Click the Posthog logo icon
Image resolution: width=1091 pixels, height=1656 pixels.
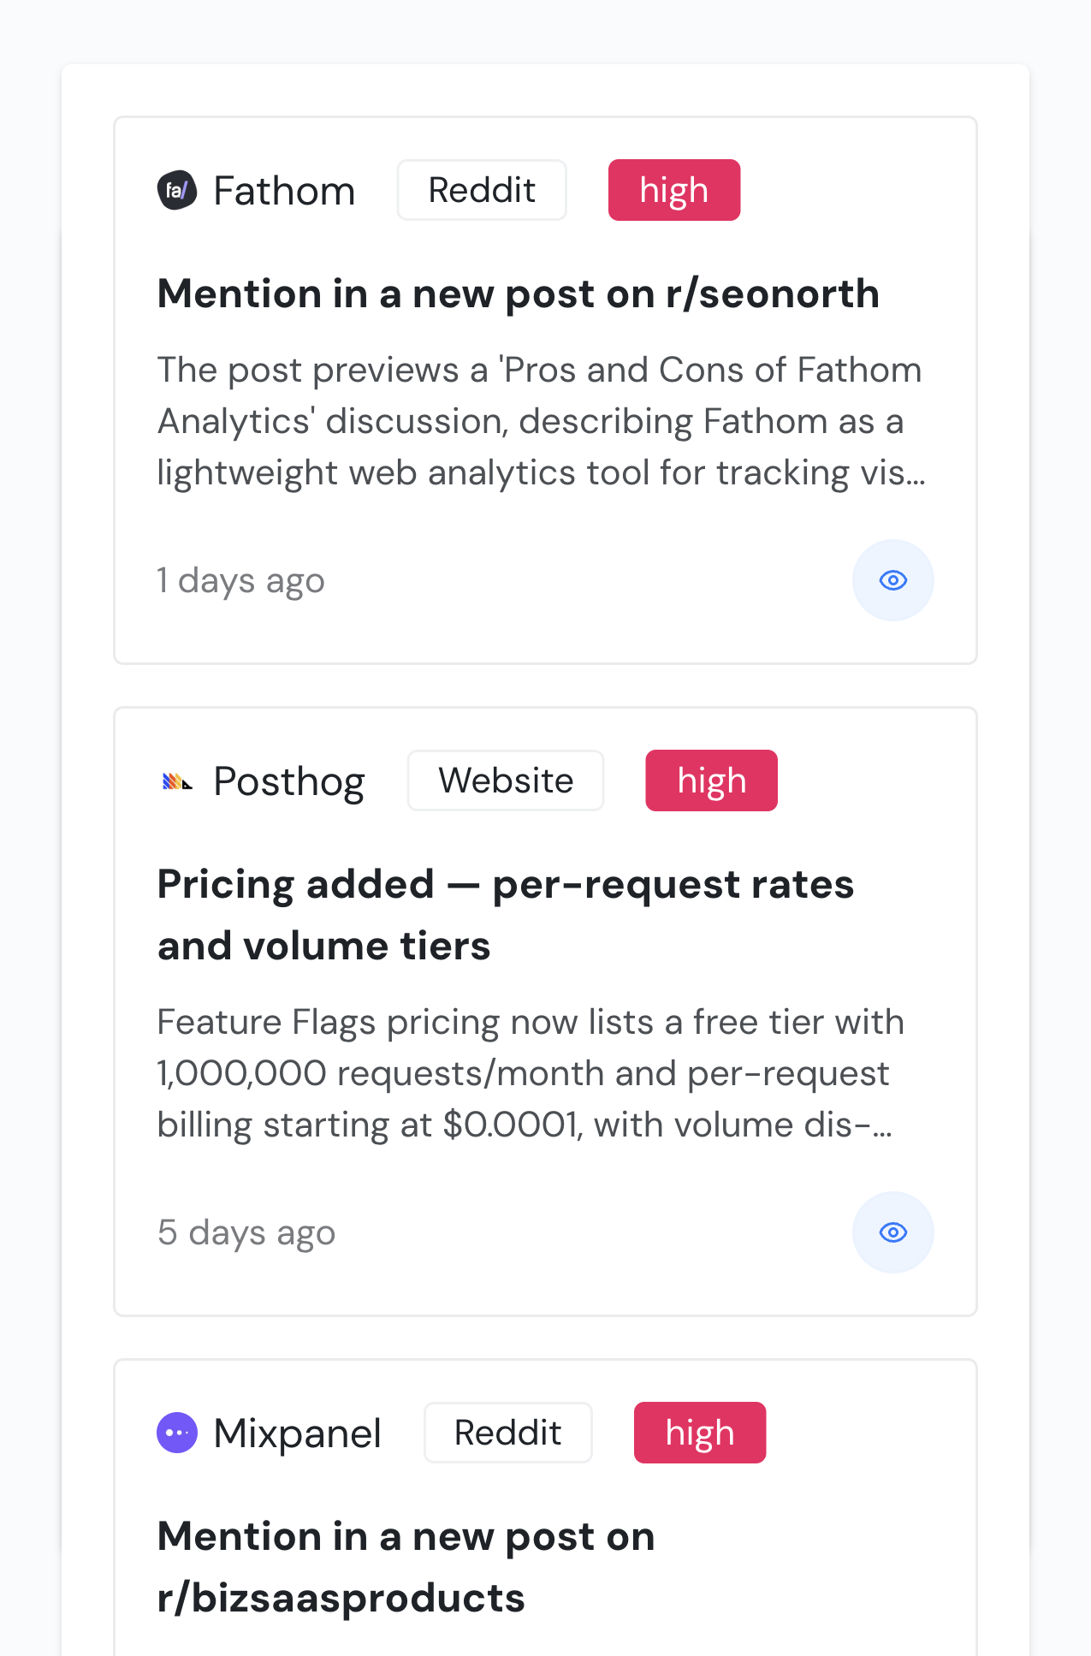point(177,781)
